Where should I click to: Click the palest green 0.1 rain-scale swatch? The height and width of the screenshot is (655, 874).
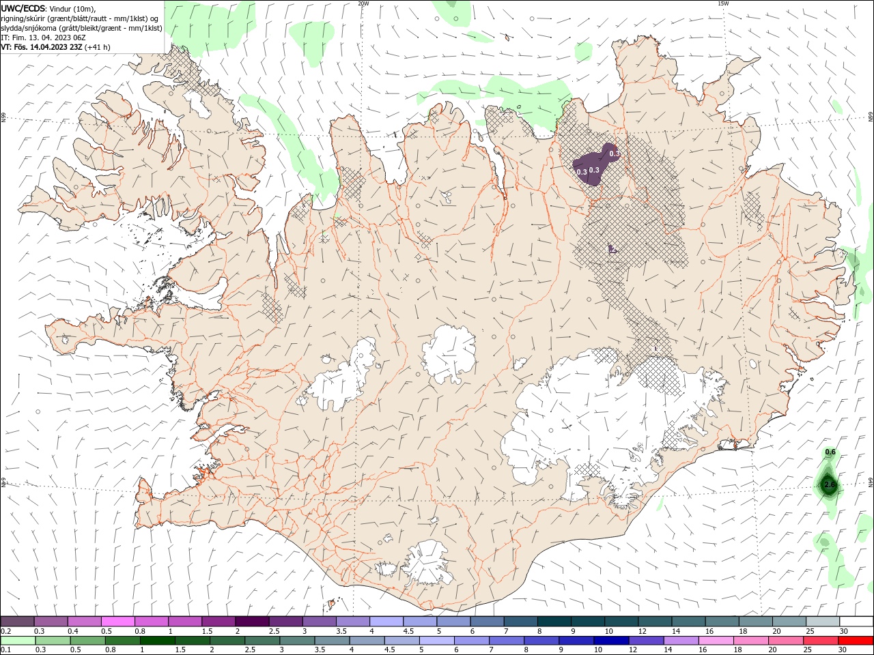18,641
